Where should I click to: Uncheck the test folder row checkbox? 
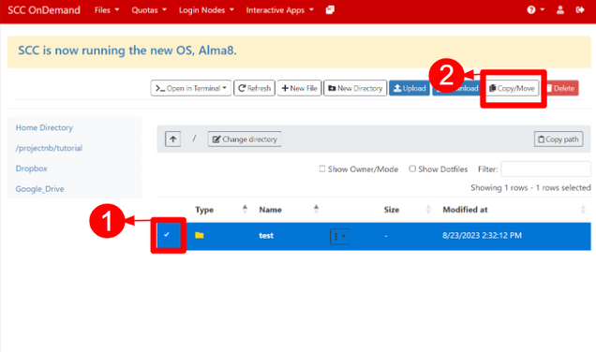pyautogui.click(x=167, y=235)
